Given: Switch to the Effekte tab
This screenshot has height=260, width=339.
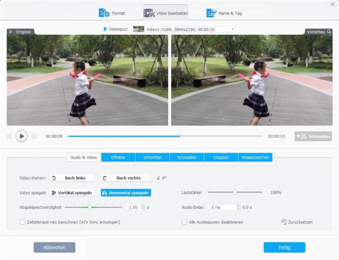Looking at the screenshot, I should click(x=118, y=157).
